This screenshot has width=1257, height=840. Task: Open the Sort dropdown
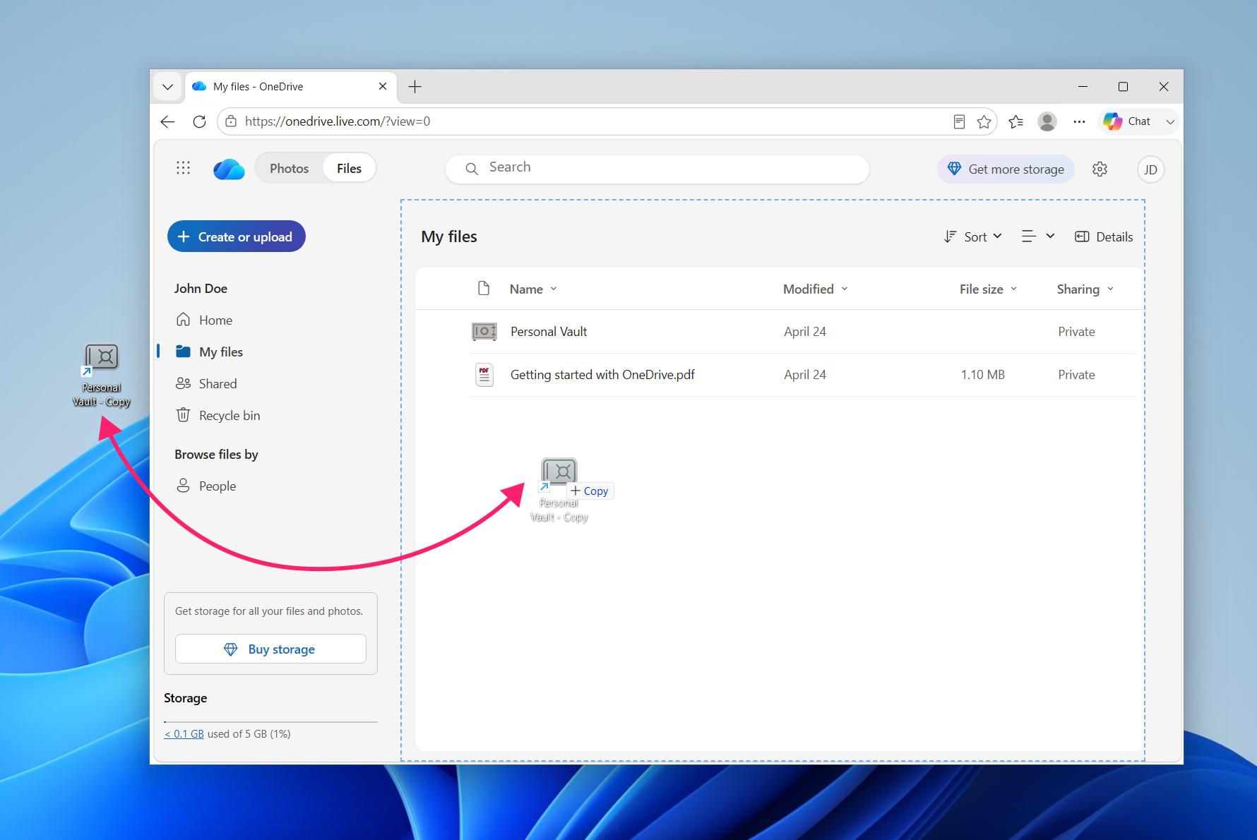(x=973, y=236)
